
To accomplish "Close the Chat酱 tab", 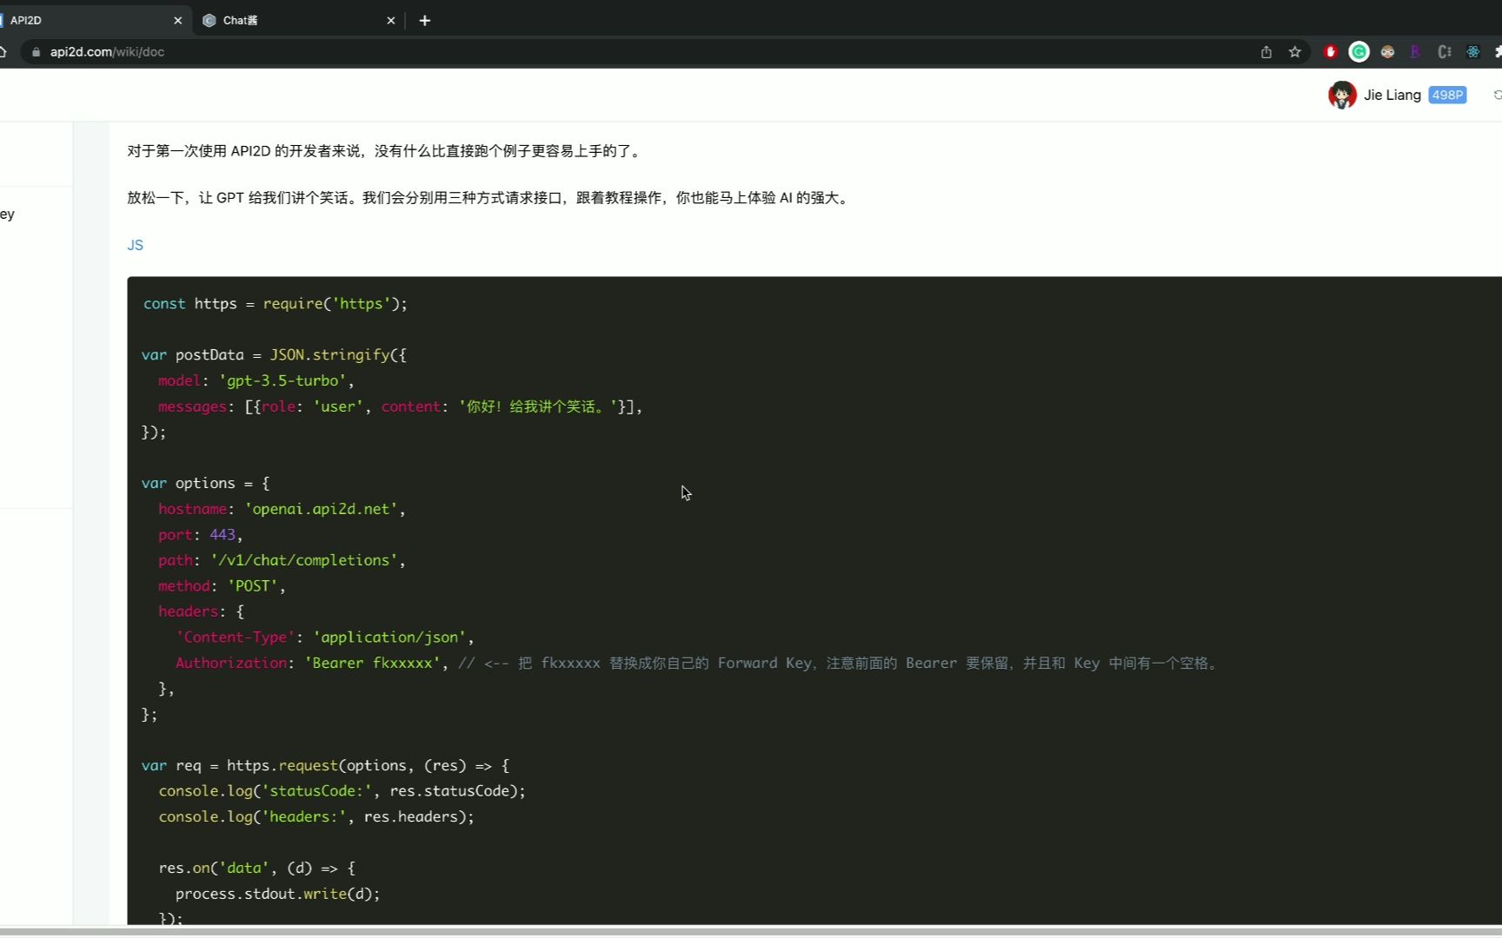I will [x=391, y=20].
